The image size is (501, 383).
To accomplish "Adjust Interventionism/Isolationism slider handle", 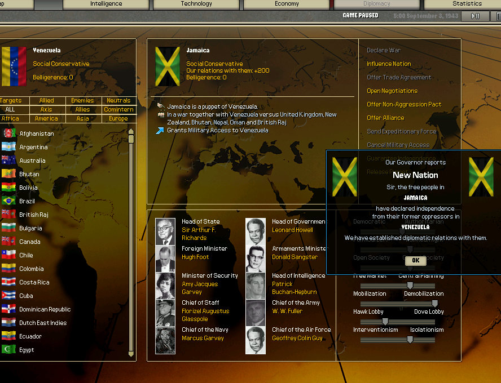I will (x=410, y=340).
